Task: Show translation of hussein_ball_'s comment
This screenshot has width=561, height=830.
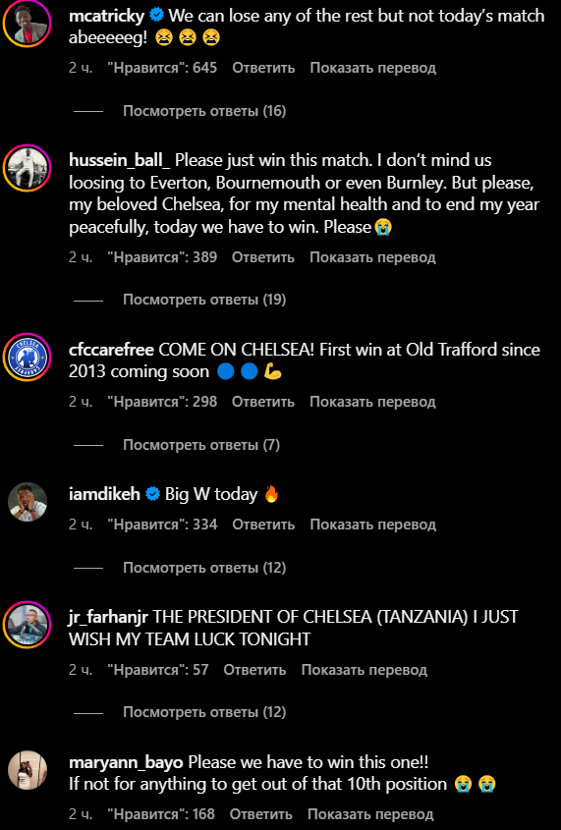Action: coord(372,257)
